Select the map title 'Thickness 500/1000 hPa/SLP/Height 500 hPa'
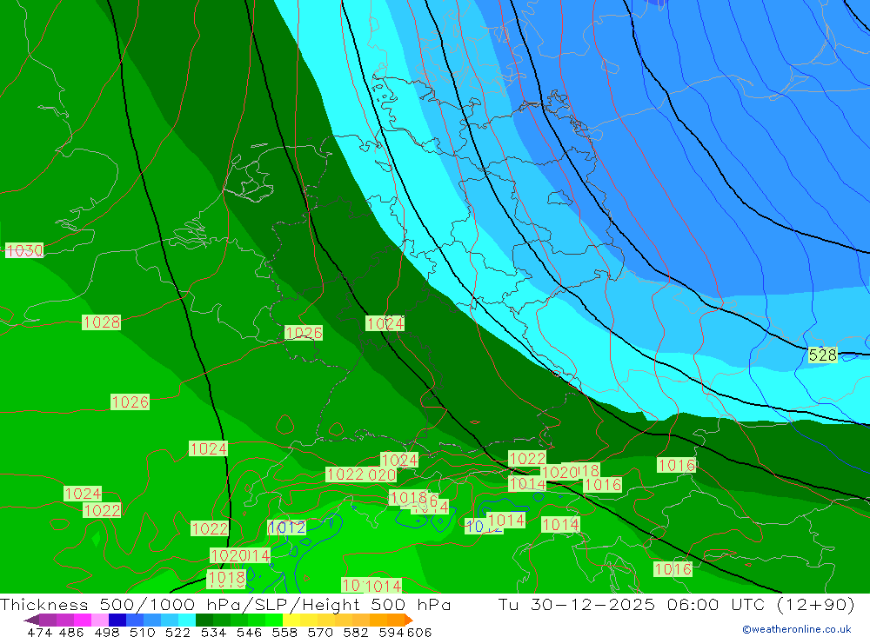This screenshot has height=637, width=870. tap(225, 604)
